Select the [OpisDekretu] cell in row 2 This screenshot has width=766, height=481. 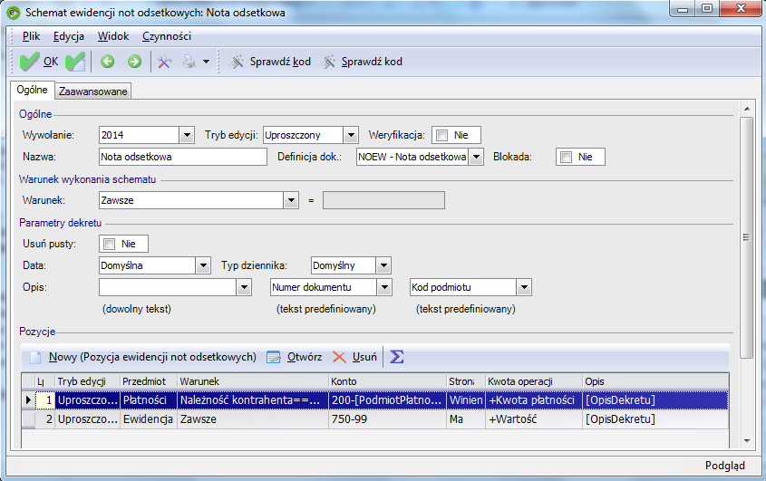(655, 419)
